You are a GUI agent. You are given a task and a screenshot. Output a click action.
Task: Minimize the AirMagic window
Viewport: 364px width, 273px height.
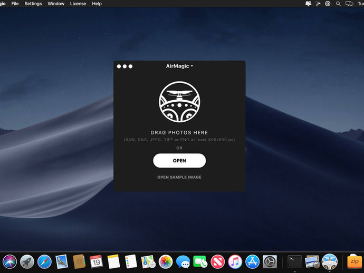coord(124,66)
